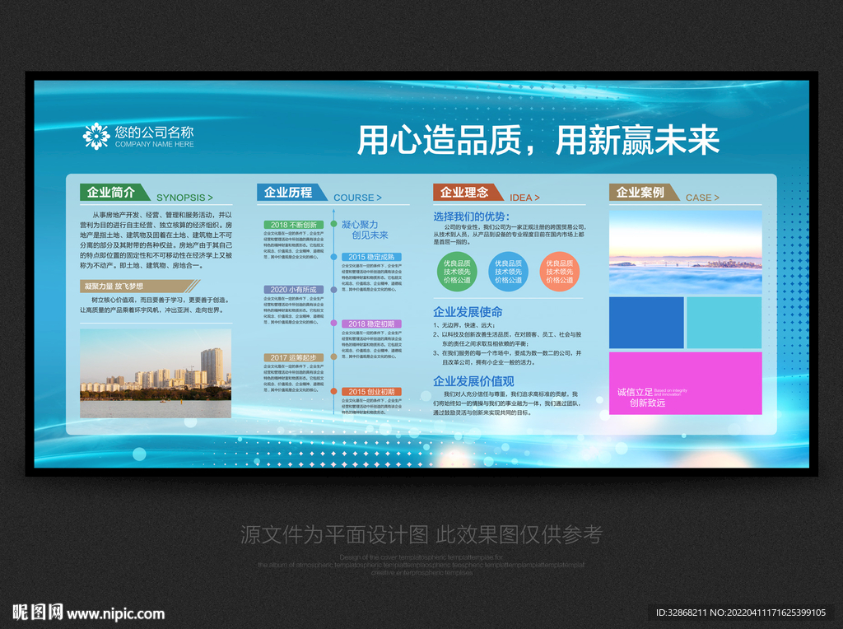Select the green '企业简介' section tab

pyautogui.click(x=114, y=192)
